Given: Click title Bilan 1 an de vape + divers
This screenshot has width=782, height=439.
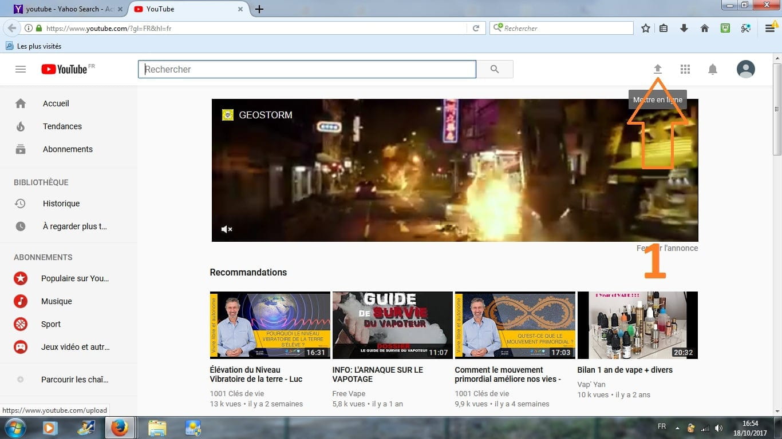Looking at the screenshot, I should point(625,370).
